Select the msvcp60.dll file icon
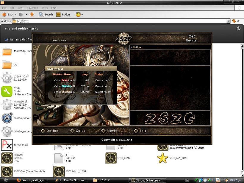244x183 pixels. click(7, 104)
